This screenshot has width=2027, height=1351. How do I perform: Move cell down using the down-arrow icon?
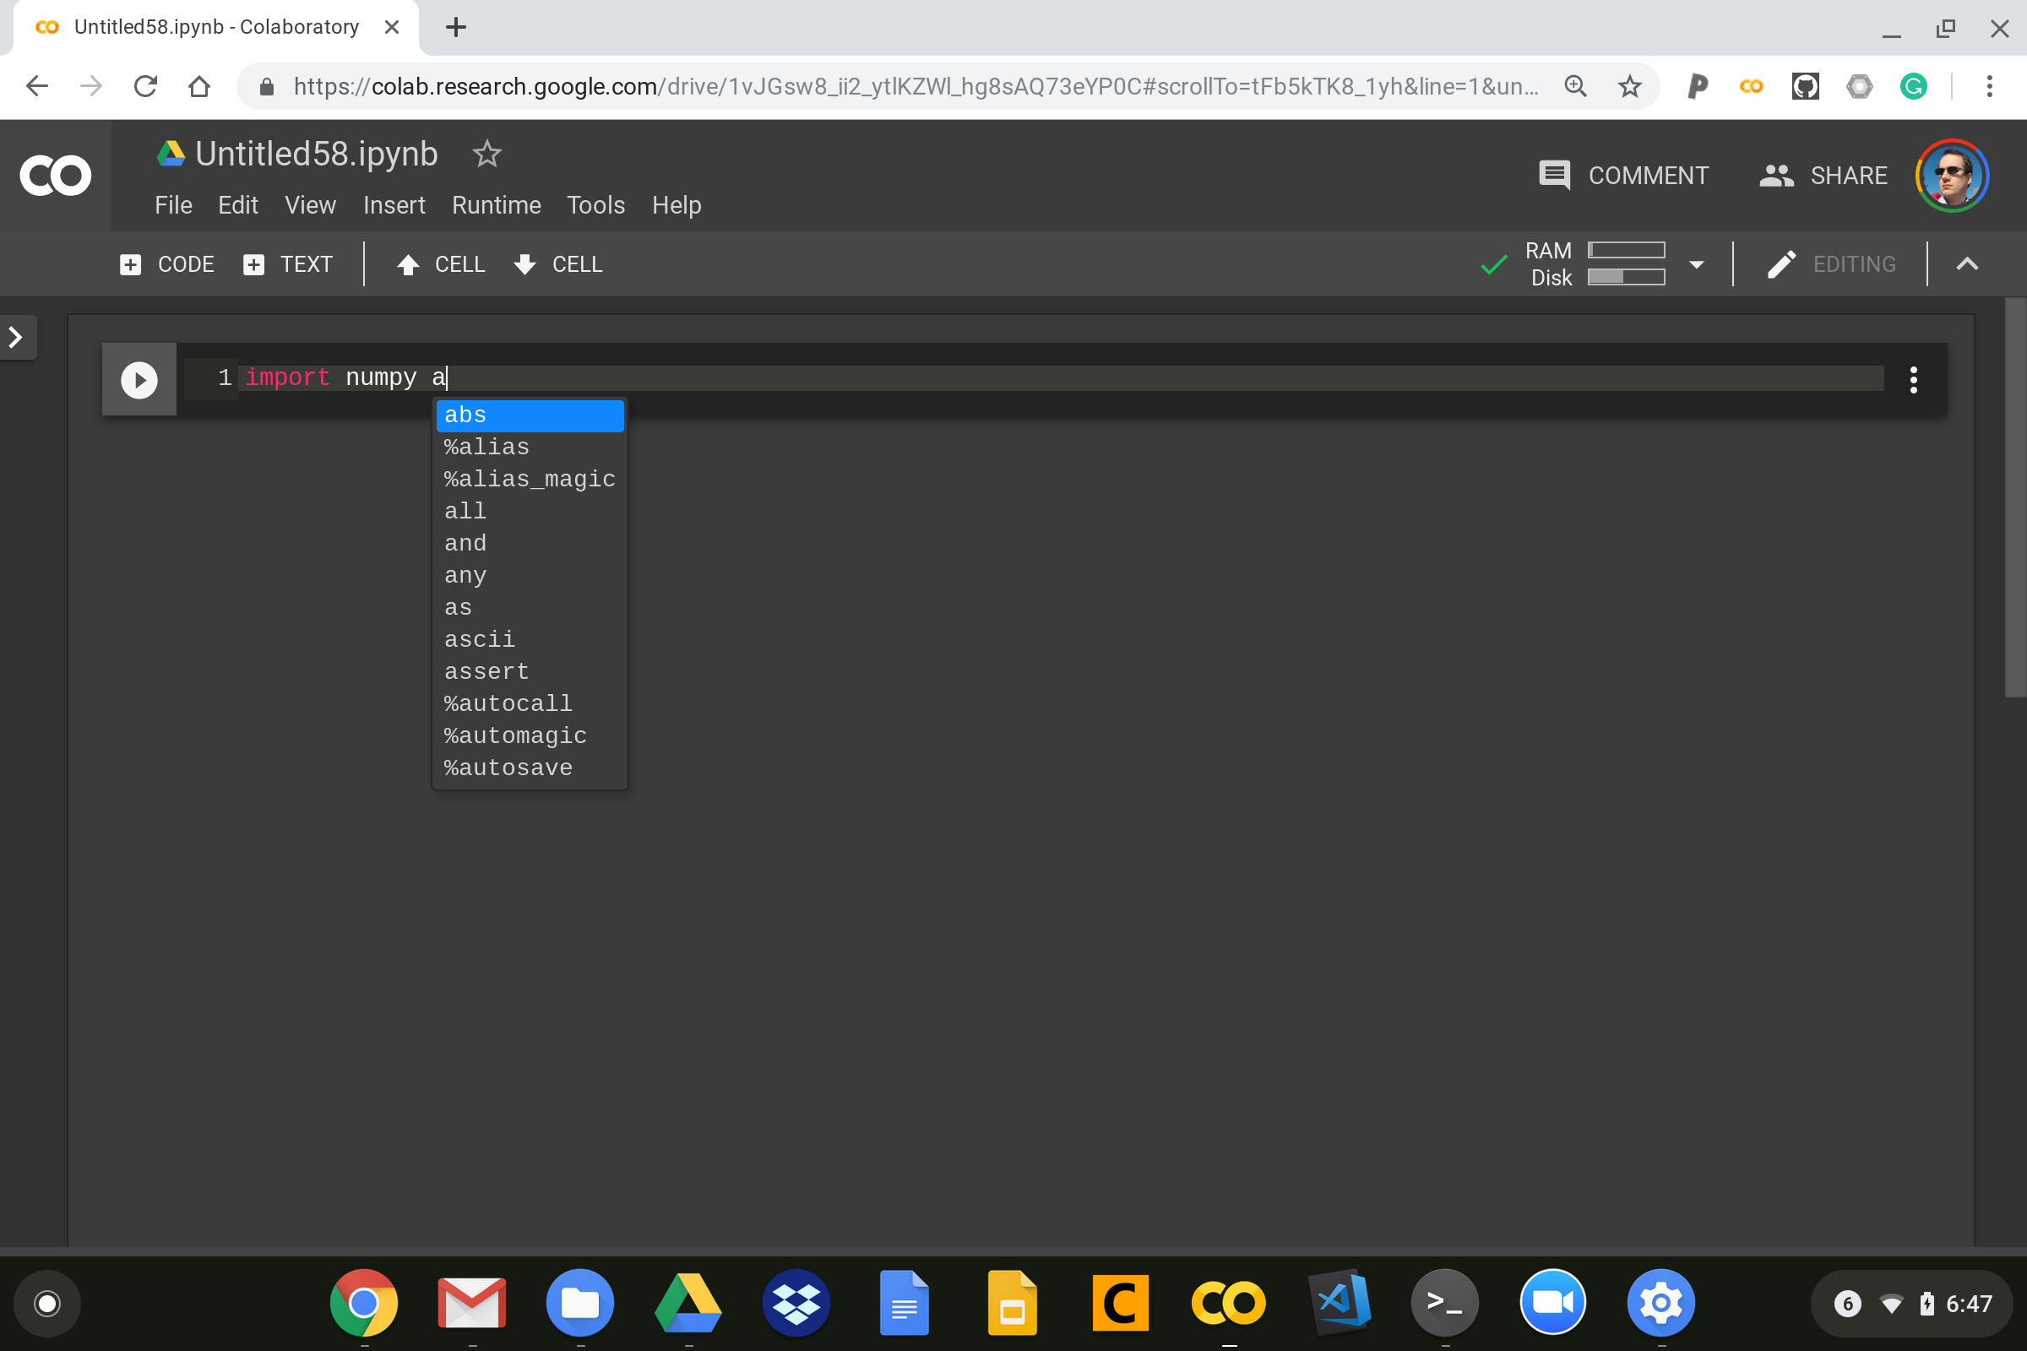(524, 264)
